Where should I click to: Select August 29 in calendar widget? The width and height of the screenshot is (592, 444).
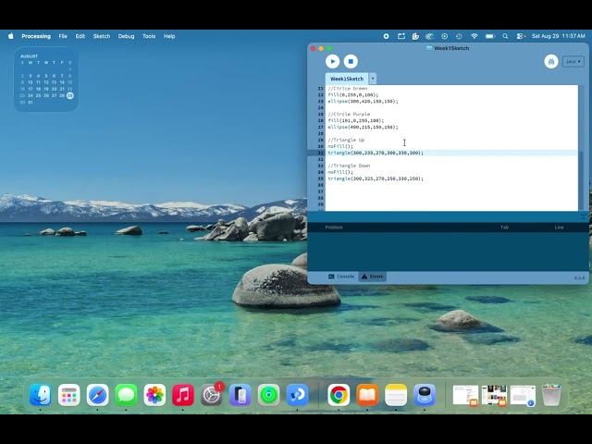[x=70, y=95]
